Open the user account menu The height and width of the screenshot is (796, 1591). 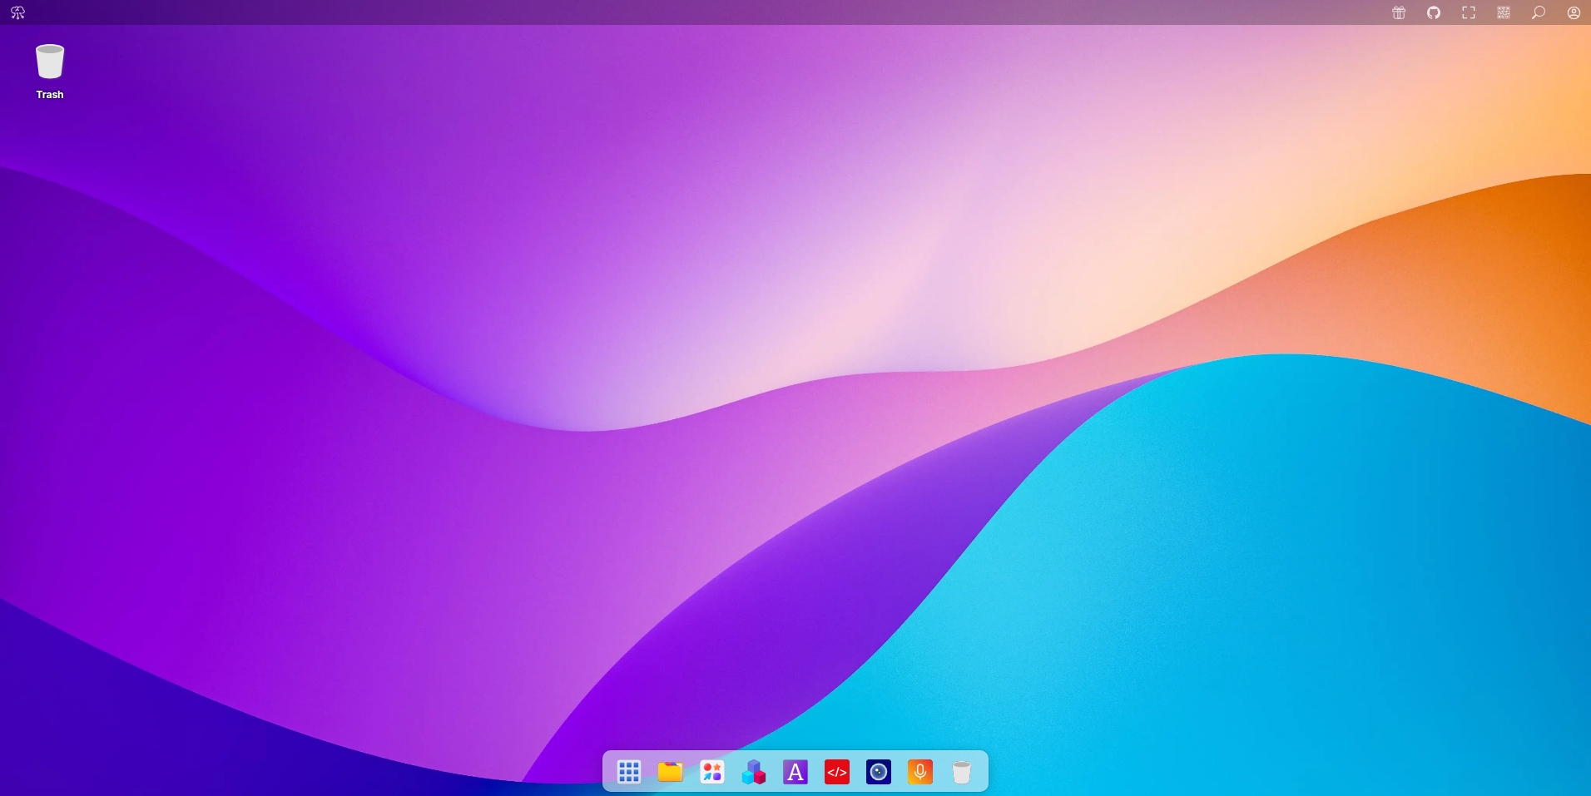point(1574,12)
